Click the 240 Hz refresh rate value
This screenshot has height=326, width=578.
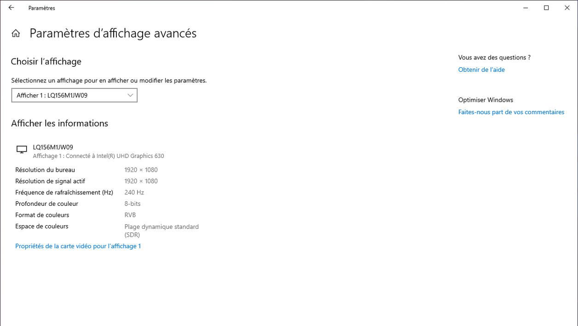coord(134,192)
